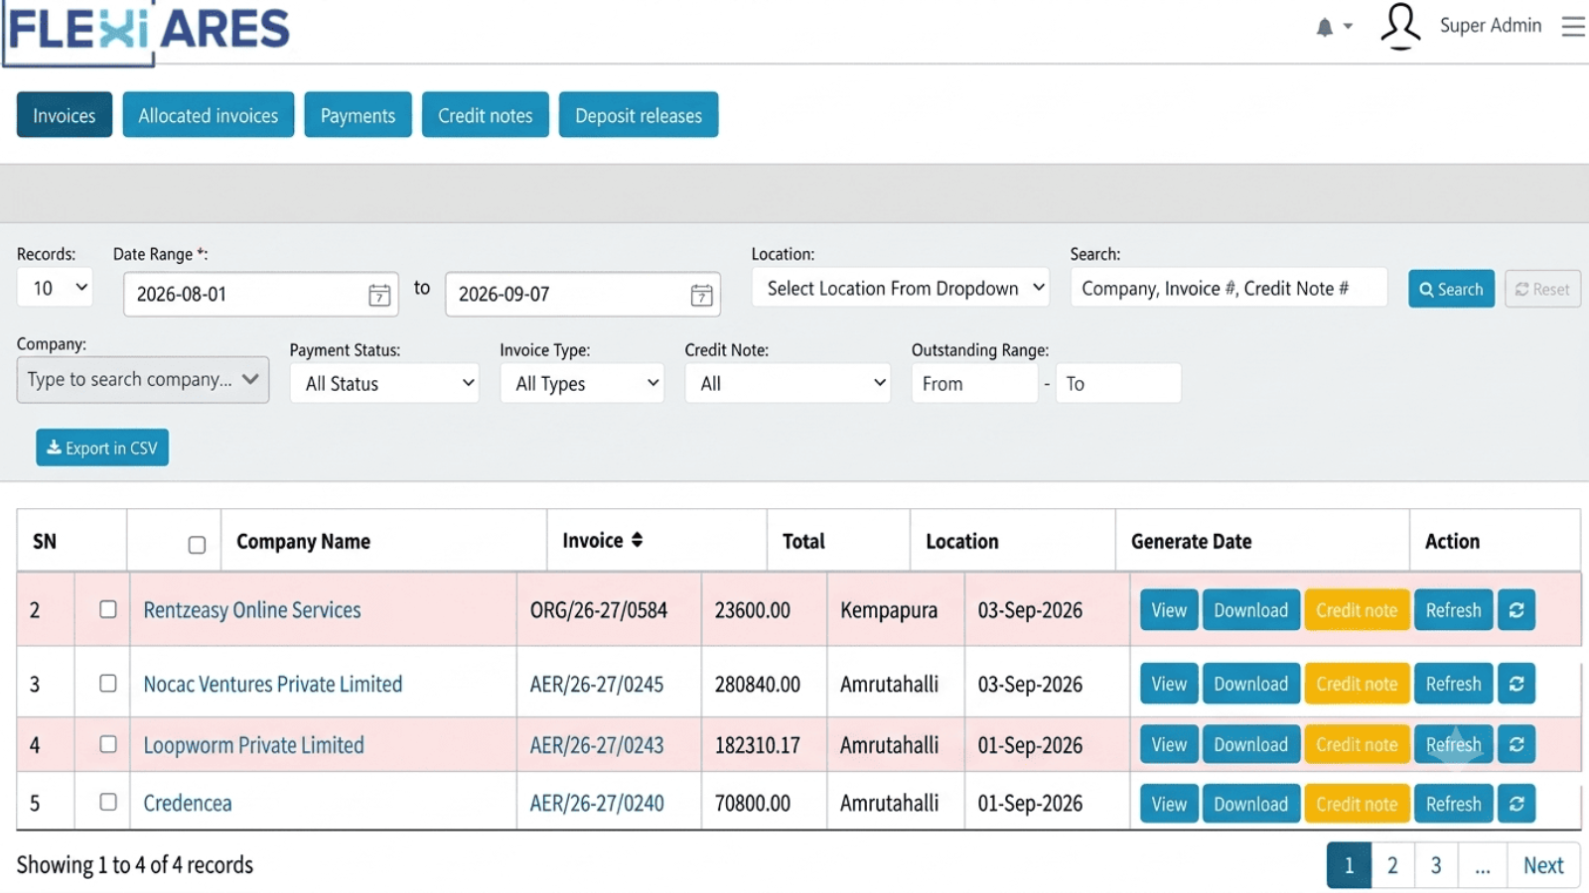Sort by the Invoice column arrows
The width and height of the screenshot is (1589, 893).
pyautogui.click(x=637, y=540)
